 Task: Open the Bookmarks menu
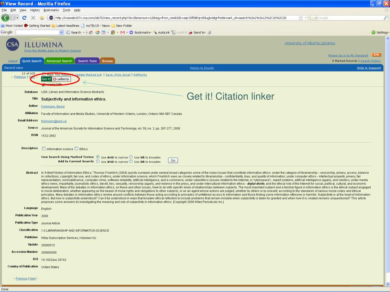[x=51, y=10]
